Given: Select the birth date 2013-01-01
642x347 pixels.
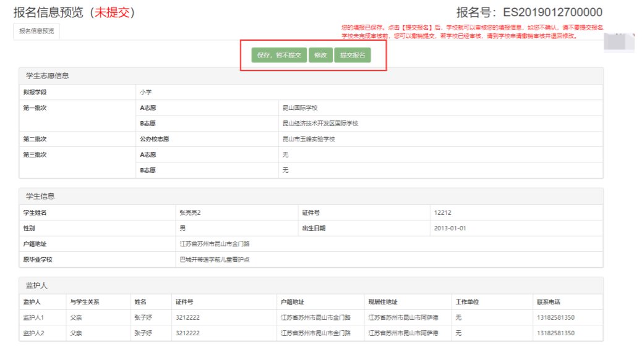Looking at the screenshot, I should (x=450, y=228).
